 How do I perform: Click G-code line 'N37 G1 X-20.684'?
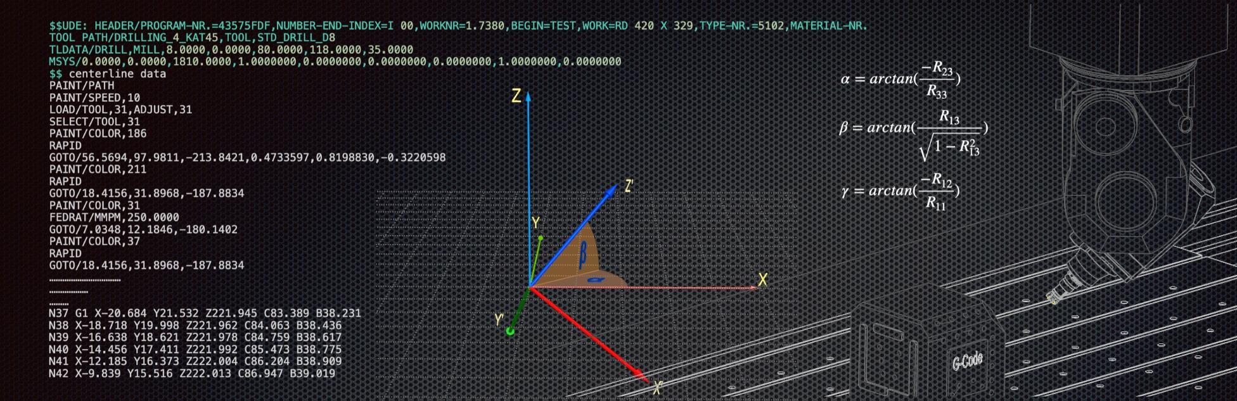click(x=205, y=313)
